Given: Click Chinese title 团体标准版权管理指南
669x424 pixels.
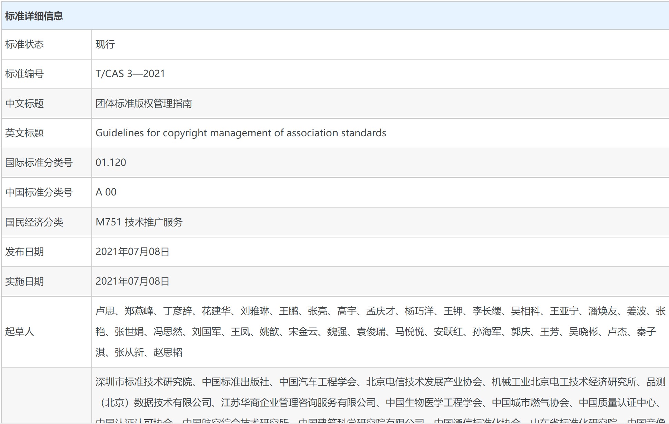Looking at the screenshot, I should click(144, 104).
